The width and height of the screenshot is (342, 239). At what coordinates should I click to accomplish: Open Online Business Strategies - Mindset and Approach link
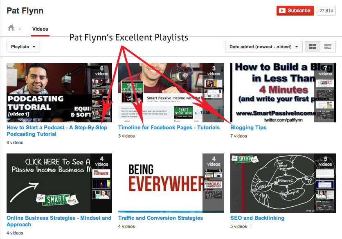[x=59, y=221]
